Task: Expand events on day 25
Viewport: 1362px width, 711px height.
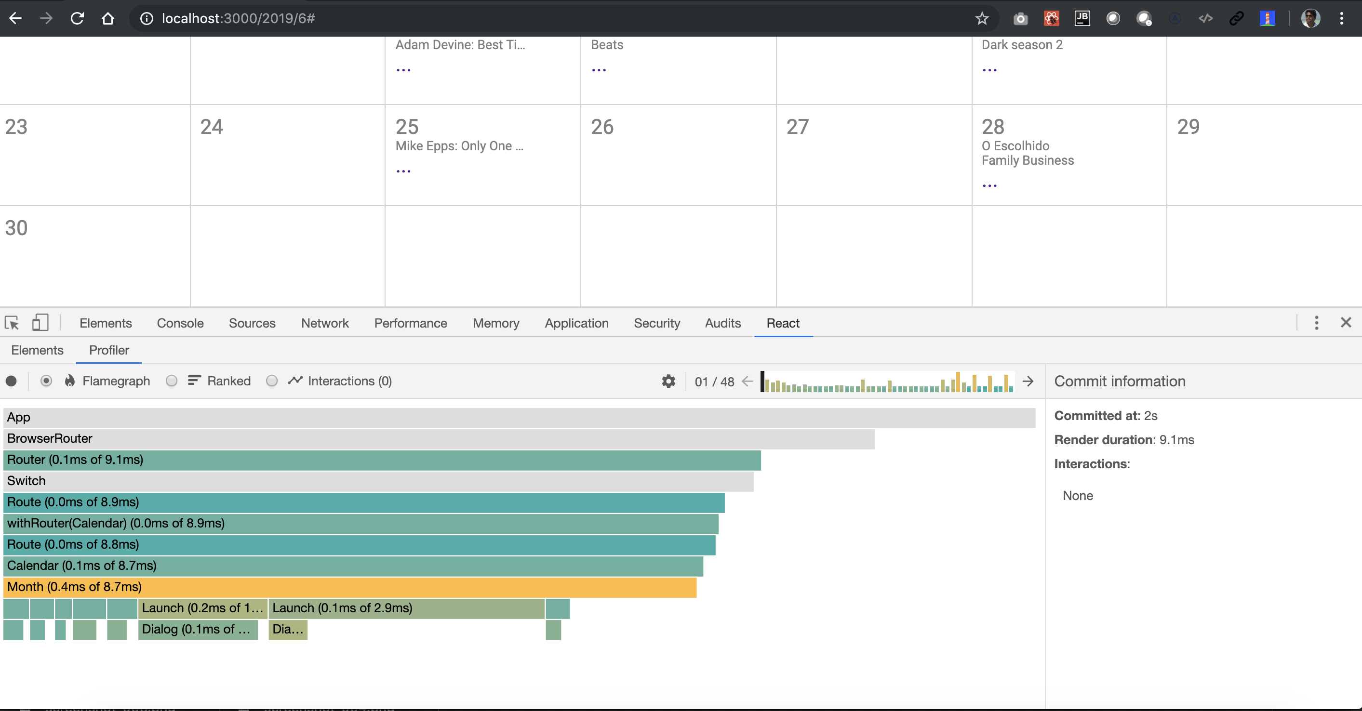Action: click(403, 171)
